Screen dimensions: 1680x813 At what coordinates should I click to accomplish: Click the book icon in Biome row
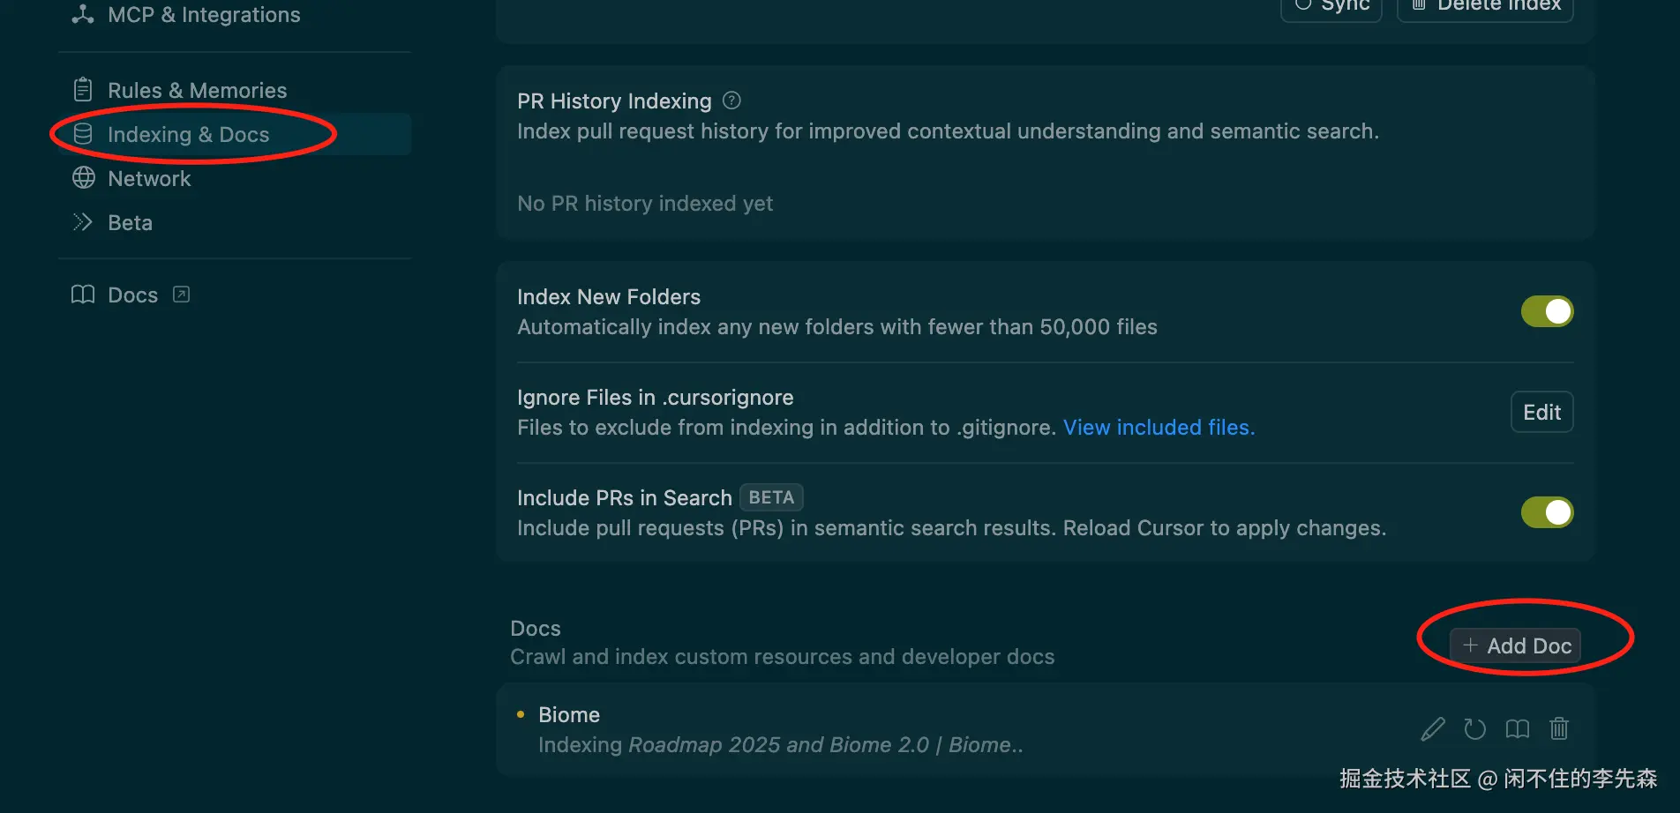[1517, 729]
